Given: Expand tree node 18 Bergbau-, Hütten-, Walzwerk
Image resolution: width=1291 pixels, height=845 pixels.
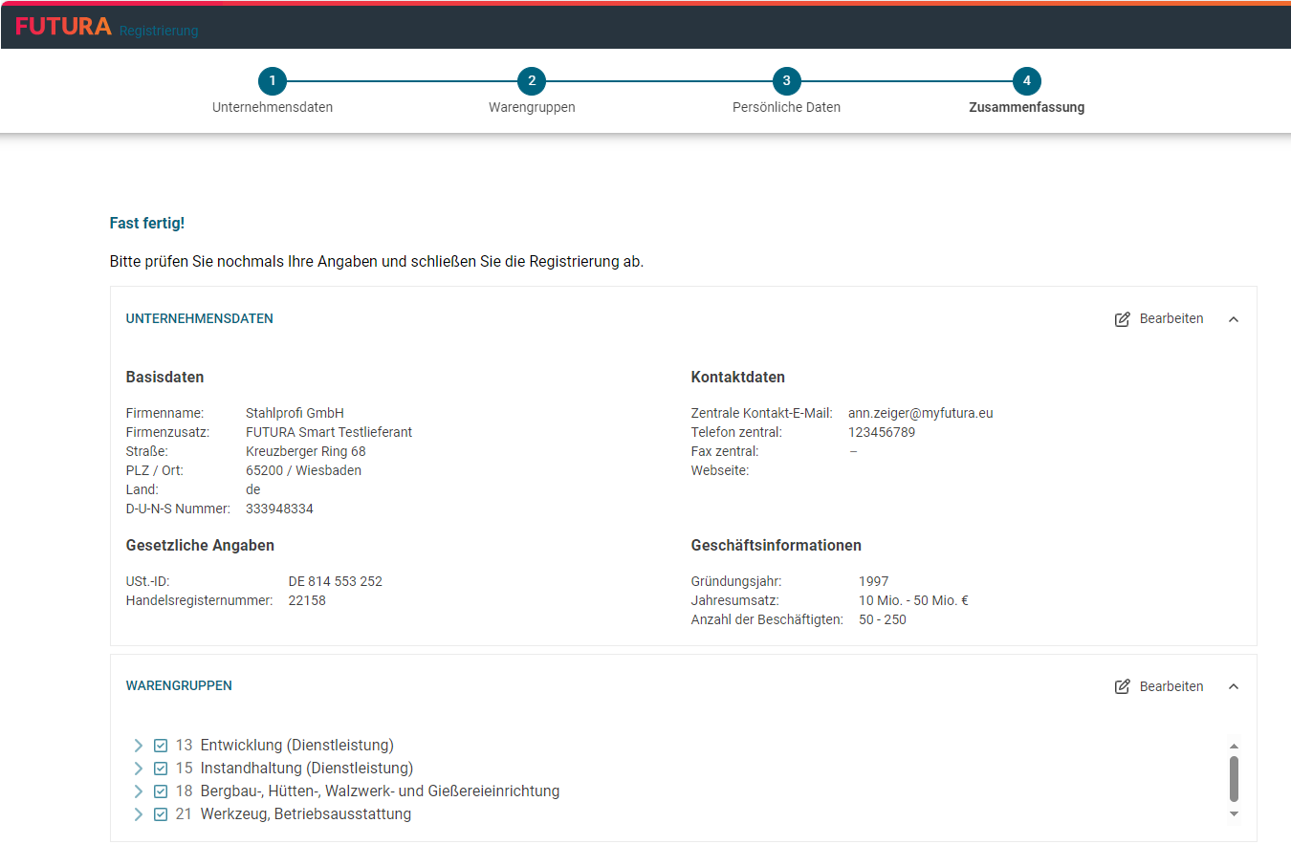Looking at the screenshot, I should click(139, 791).
